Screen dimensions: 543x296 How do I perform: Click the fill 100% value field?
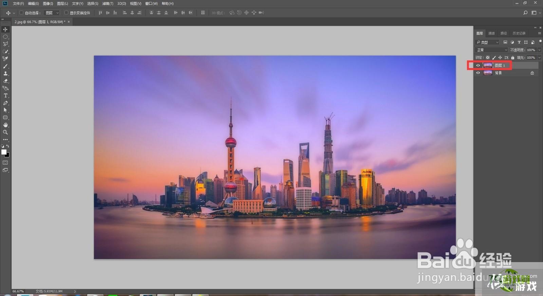[x=531, y=58]
